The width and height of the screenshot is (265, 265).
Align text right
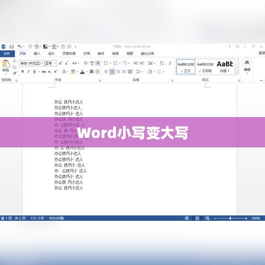coord(118,72)
